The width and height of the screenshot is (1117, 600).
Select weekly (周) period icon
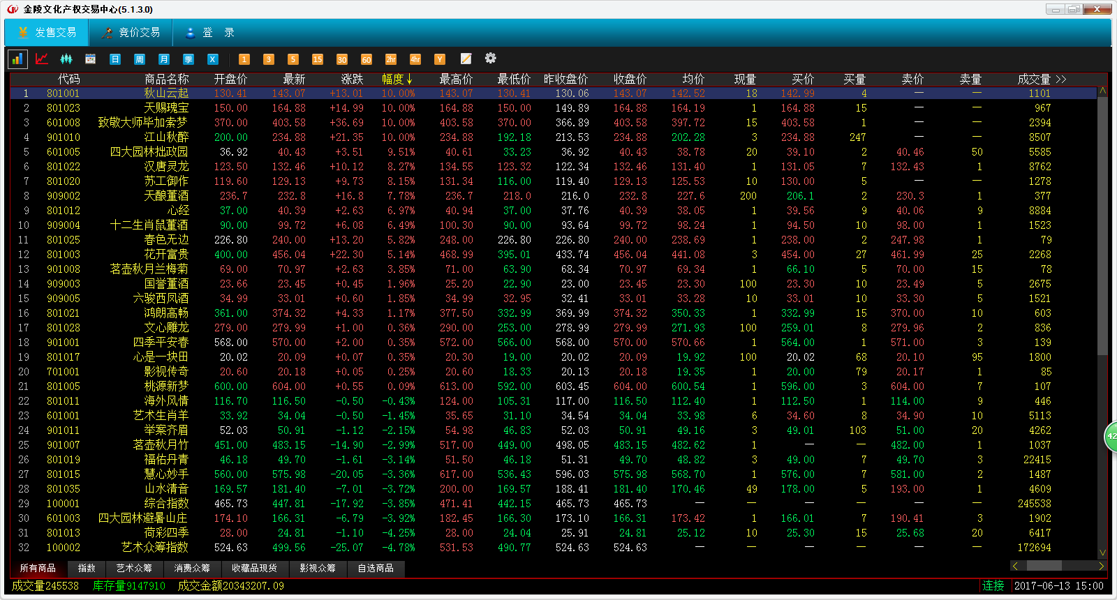coord(140,59)
